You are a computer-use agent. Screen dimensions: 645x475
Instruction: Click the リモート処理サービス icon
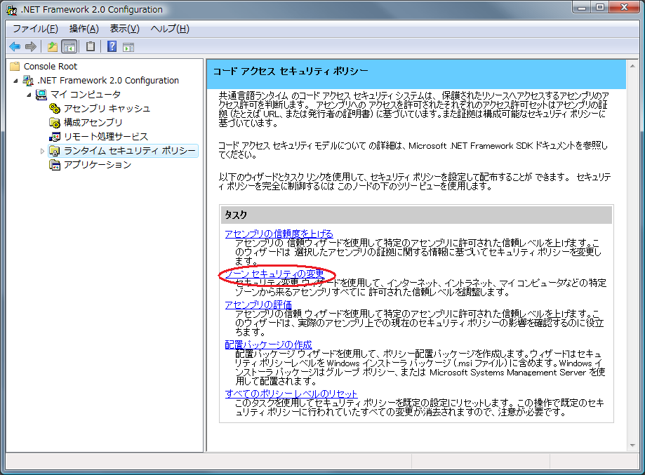(x=55, y=137)
